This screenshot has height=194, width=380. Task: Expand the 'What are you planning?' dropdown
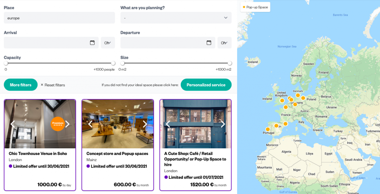(x=176, y=18)
